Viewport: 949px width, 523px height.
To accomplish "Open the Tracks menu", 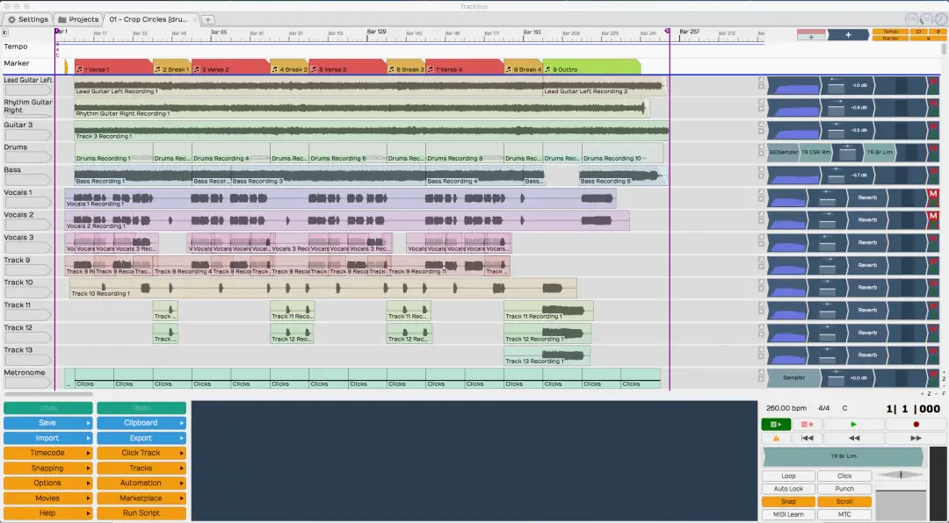I will tap(141, 468).
